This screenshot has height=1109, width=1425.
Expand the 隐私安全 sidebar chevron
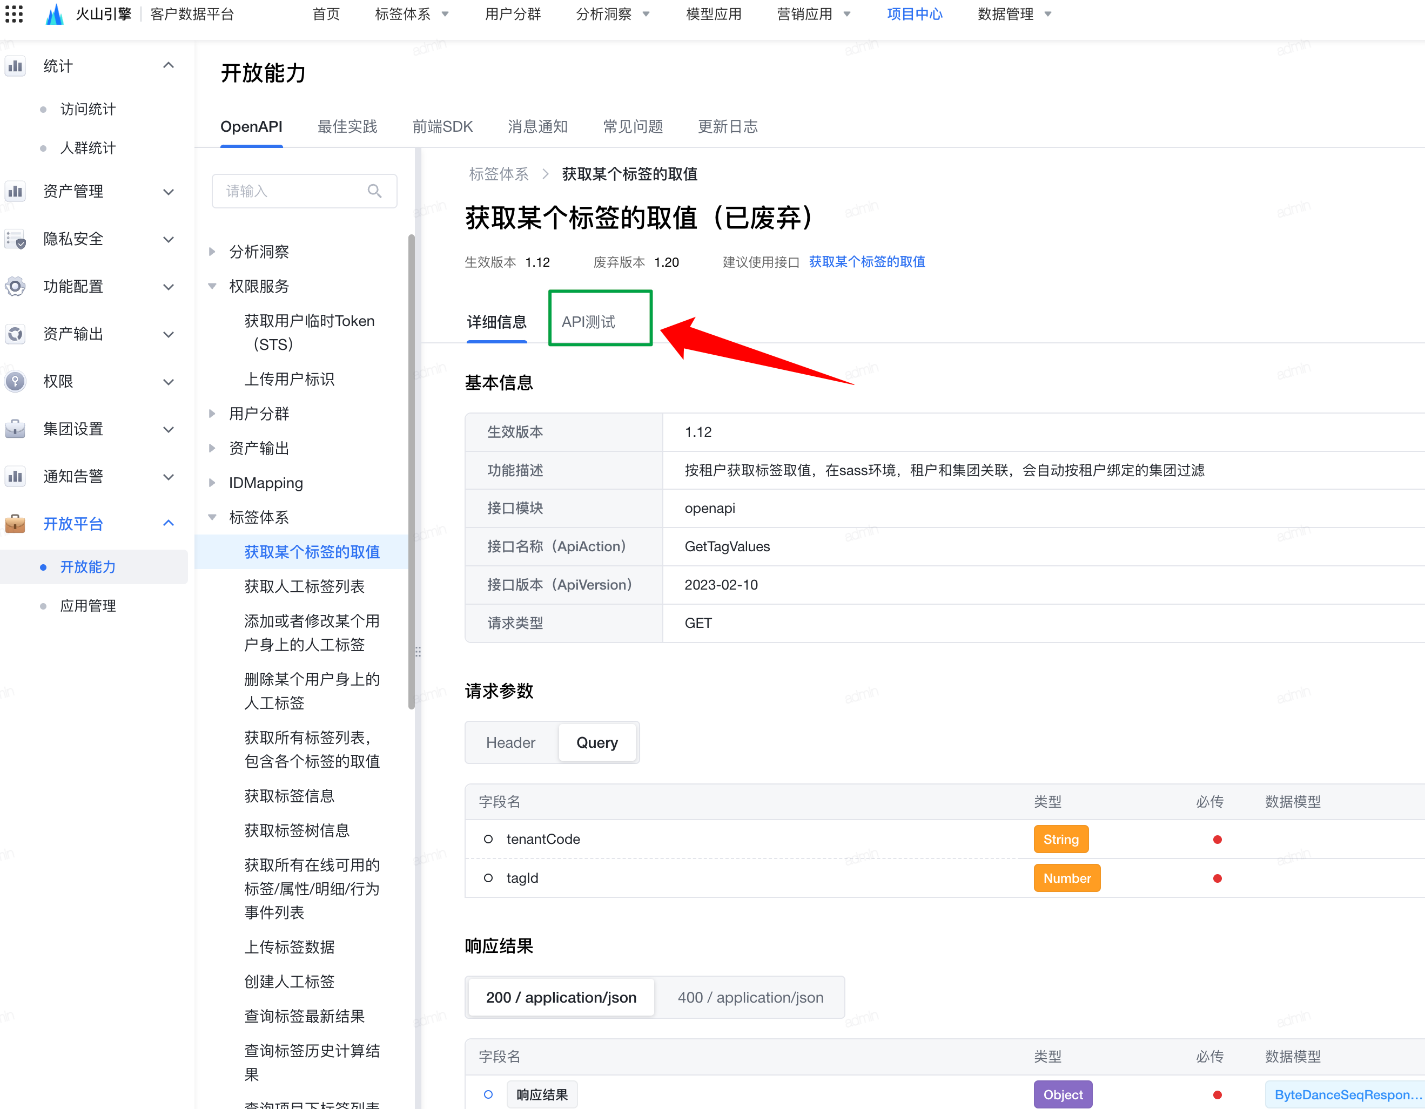169,239
